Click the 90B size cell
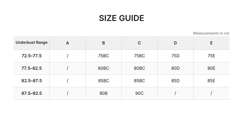This screenshot has width=243, height=114. [x=104, y=93]
